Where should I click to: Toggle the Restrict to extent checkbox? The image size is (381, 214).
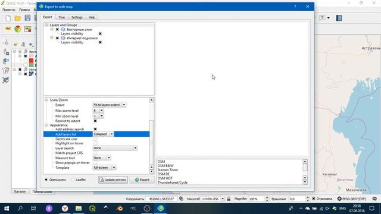(x=95, y=121)
